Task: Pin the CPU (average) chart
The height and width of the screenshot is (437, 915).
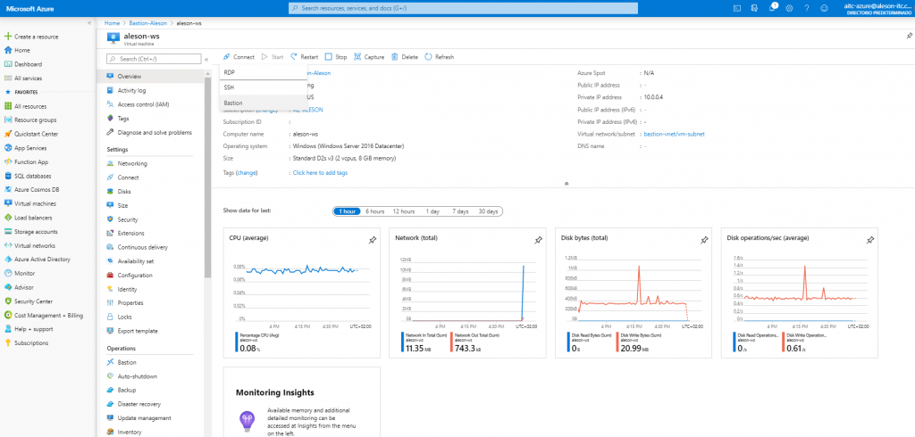Action: point(372,240)
